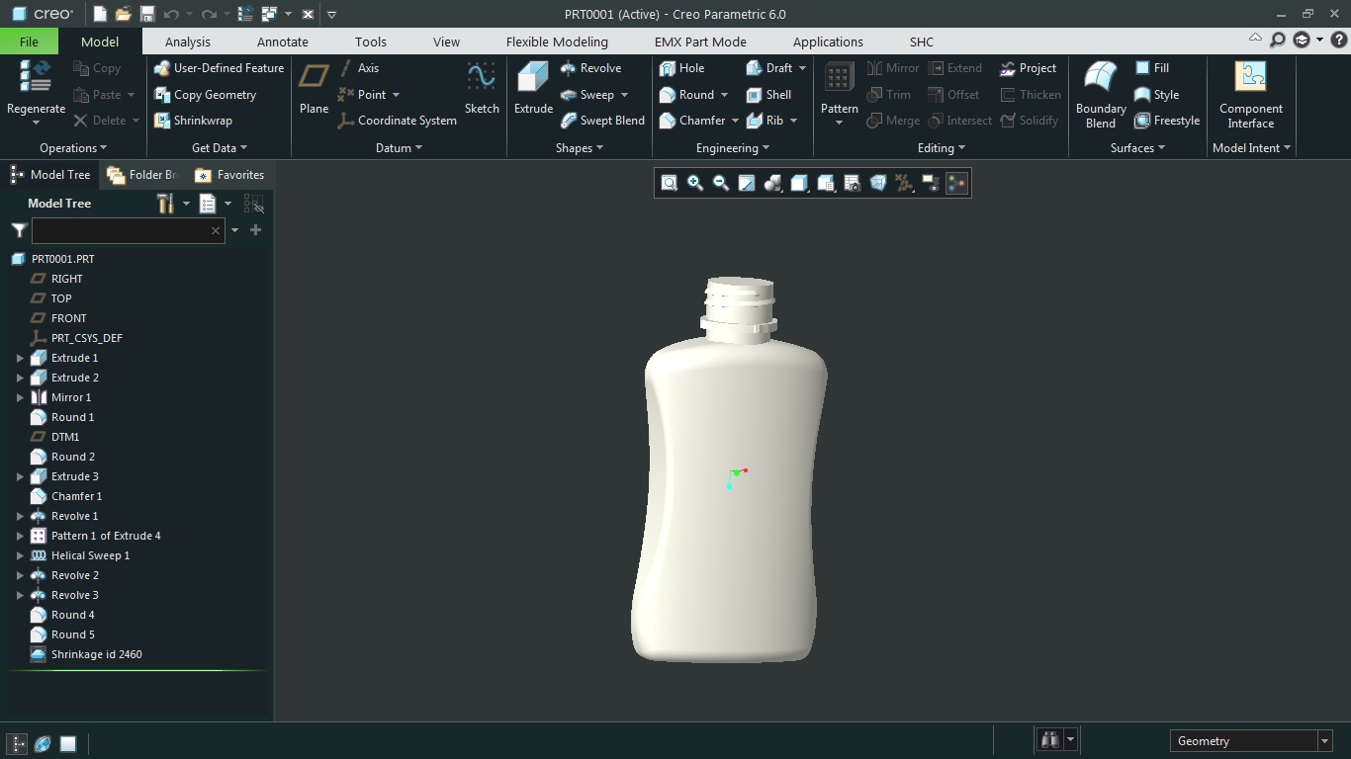Open the Component Interface tool
The width and height of the screenshot is (1351, 759).
[x=1251, y=95]
